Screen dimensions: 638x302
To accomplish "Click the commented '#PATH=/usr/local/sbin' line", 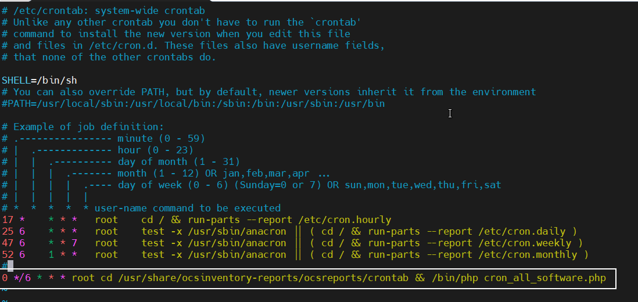I will coord(193,103).
